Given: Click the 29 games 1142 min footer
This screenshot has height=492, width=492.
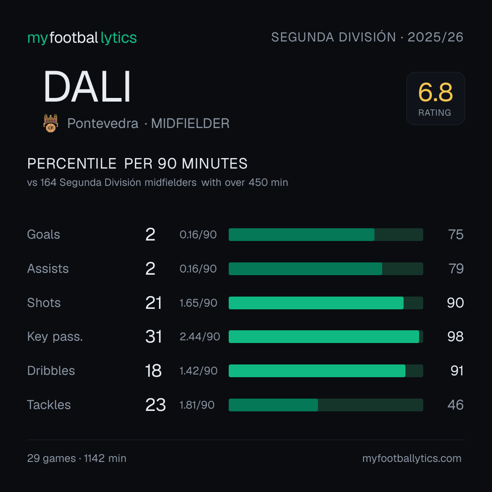Looking at the screenshot, I should [x=77, y=458].
